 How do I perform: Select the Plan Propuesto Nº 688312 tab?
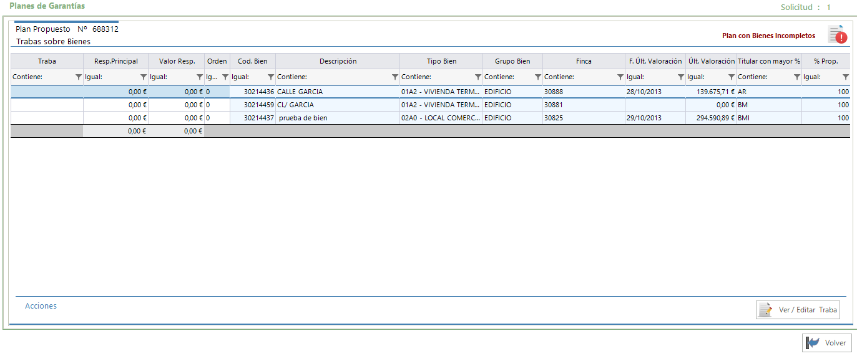point(67,29)
